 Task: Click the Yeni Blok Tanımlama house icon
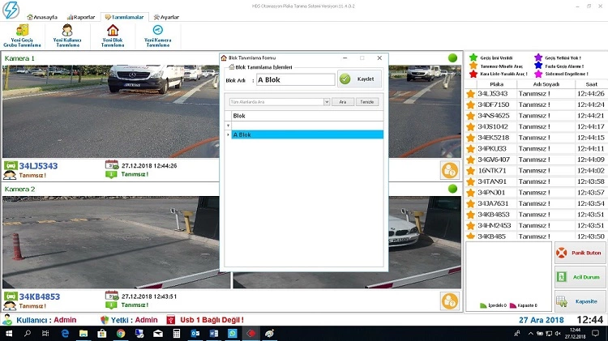coord(113,30)
